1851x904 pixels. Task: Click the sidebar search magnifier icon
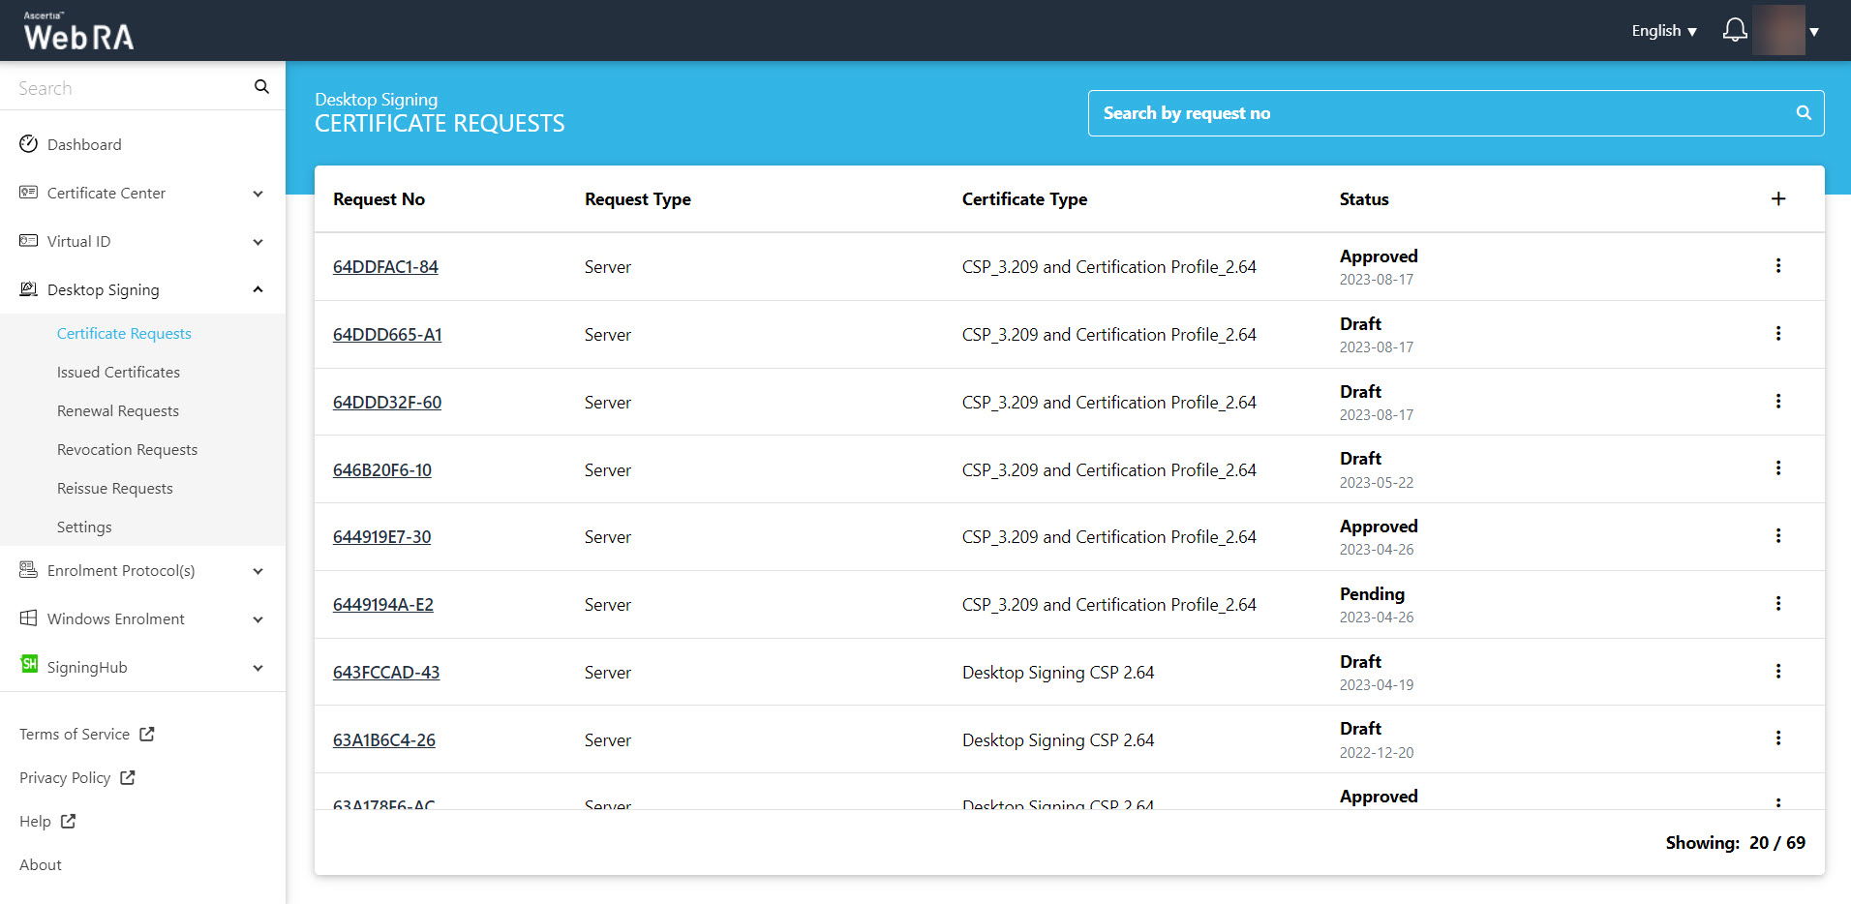click(x=261, y=87)
